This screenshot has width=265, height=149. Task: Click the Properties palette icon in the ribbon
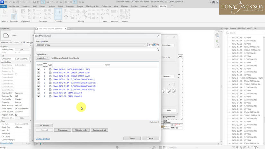(14, 17)
